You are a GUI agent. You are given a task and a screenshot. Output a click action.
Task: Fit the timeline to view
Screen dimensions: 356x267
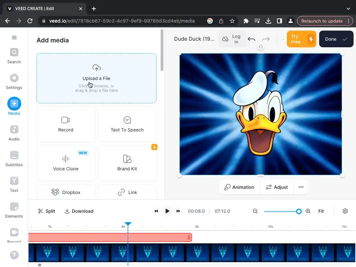point(321,211)
